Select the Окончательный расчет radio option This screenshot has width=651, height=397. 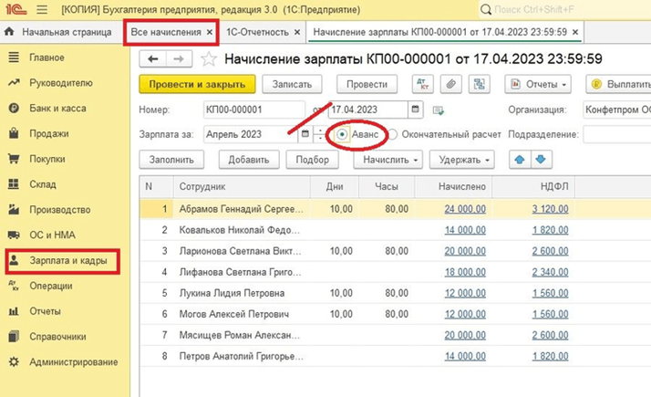[x=393, y=134]
